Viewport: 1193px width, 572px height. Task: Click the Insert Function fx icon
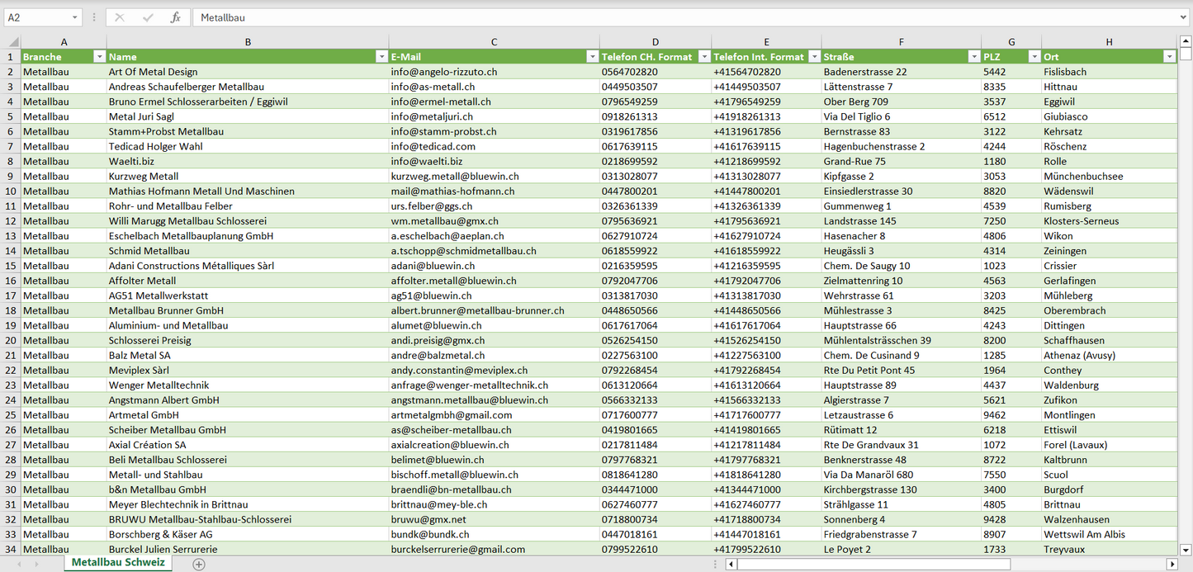(175, 17)
